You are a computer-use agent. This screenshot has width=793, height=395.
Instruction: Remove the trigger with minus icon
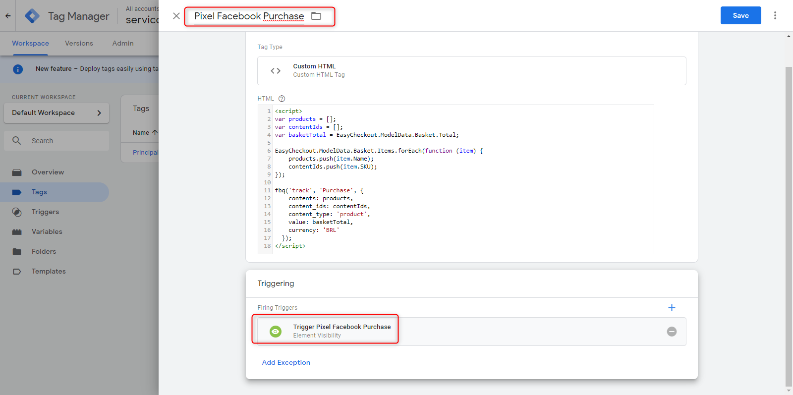pos(672,332)
